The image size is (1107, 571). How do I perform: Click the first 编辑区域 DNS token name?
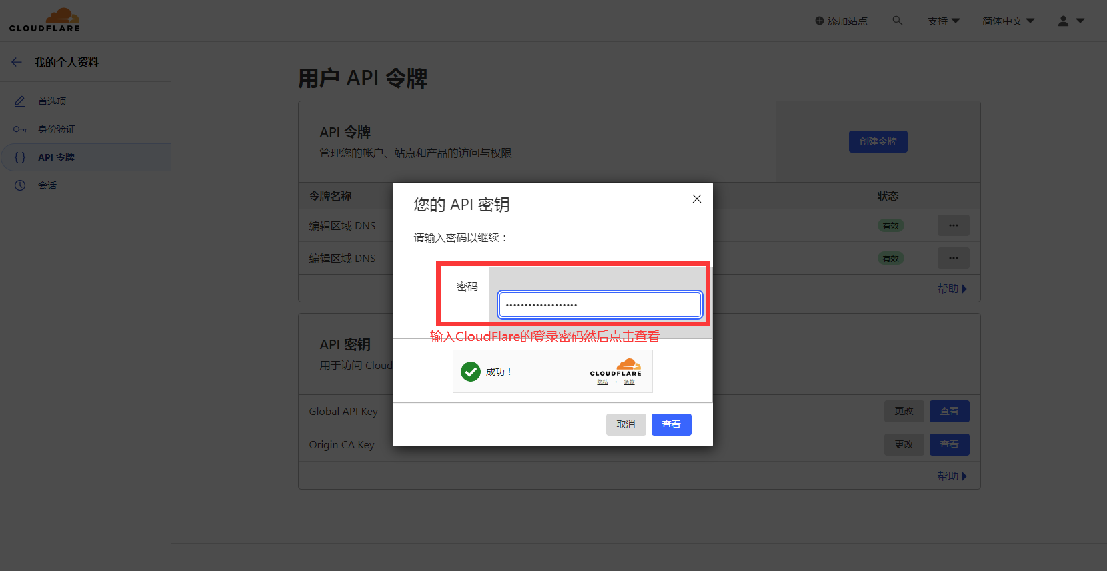click(x=342, y=226)
